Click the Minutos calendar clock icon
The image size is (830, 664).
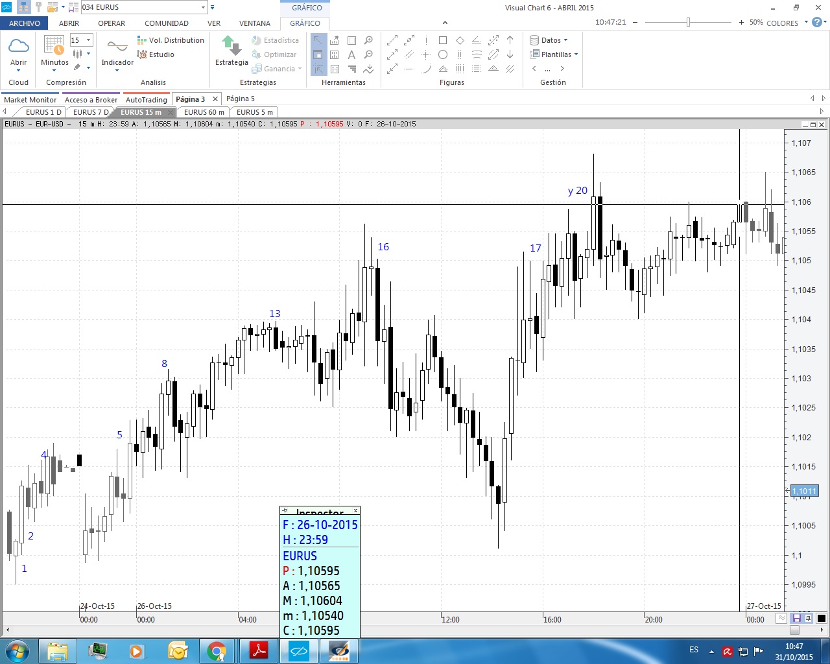pyautogui.click(x=54, y=46)
